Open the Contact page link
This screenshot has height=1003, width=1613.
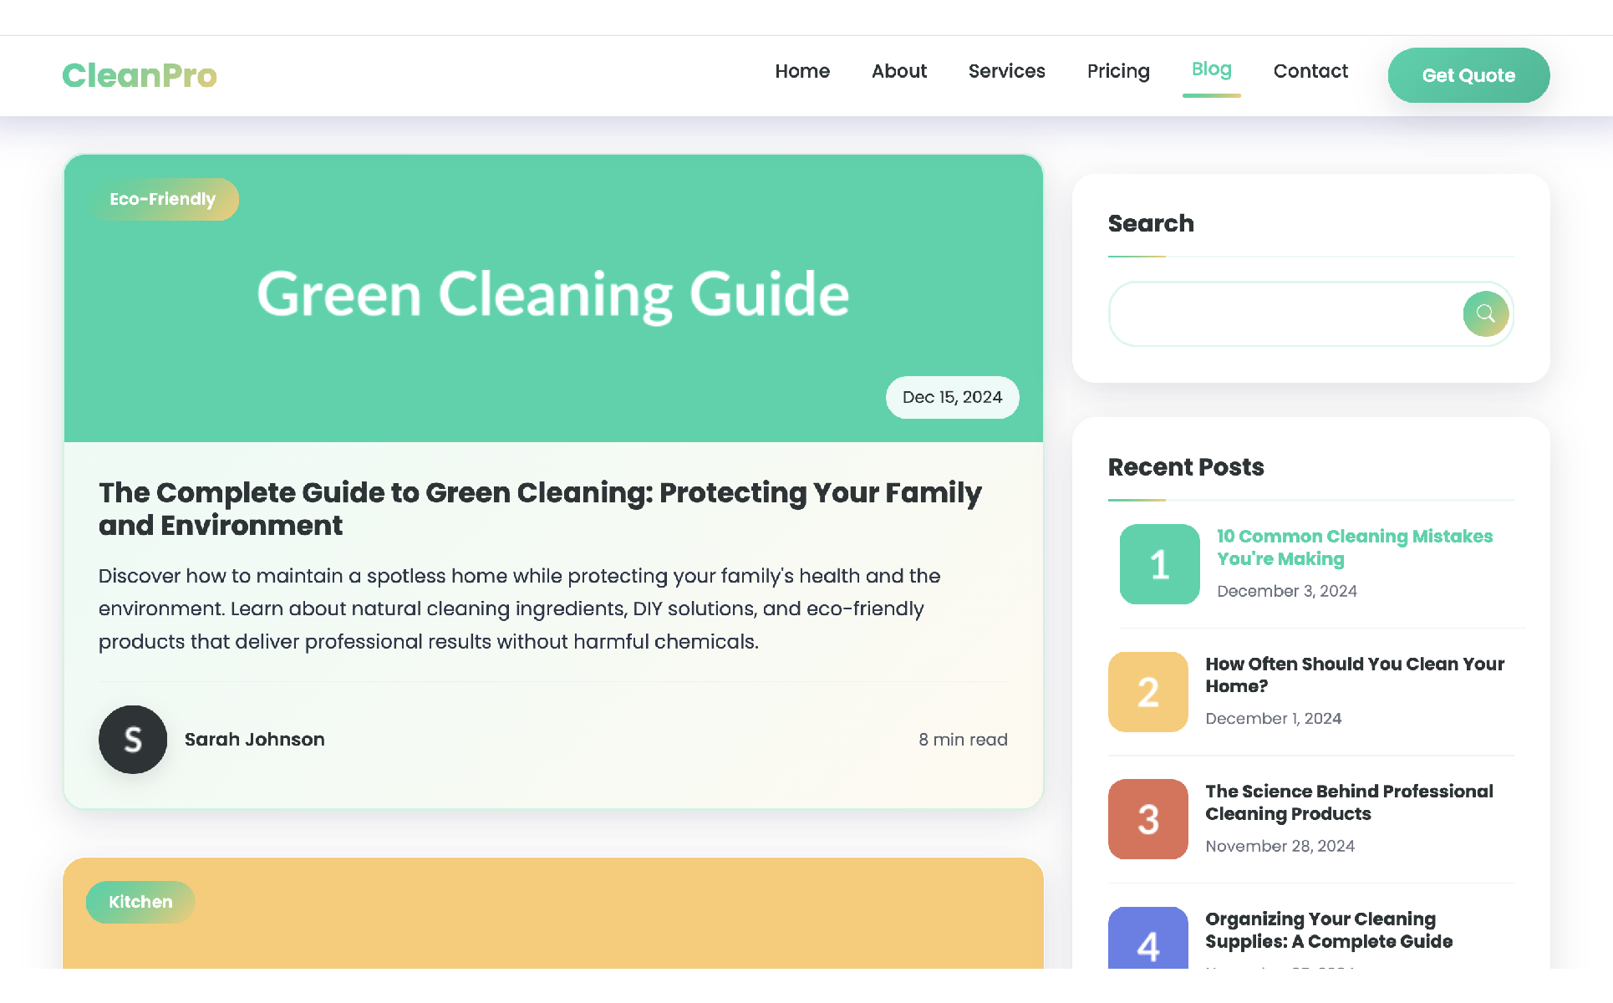point(1310,71)
